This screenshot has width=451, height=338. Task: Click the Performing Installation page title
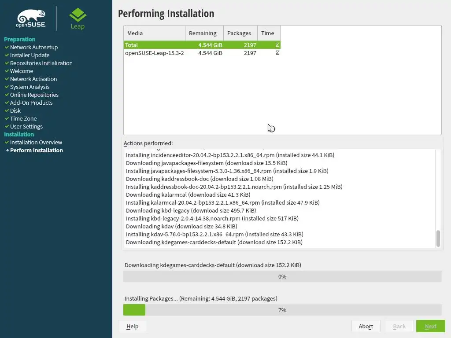166,14
